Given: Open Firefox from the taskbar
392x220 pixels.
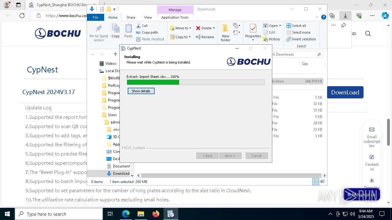Looking at the screenshot, I should [156, 214].
